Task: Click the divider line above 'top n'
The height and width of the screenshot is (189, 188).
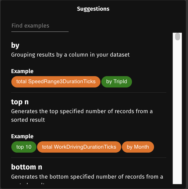Action: [89, 92]
